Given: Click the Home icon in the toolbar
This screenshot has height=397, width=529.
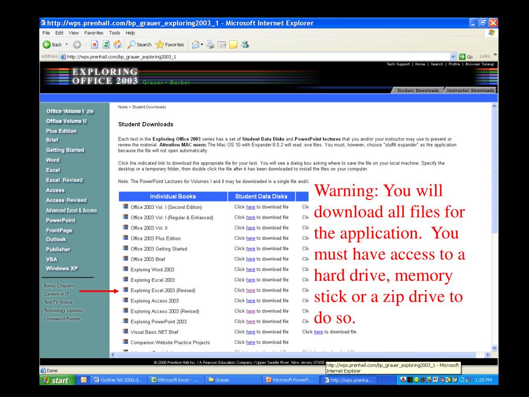Looking at the screenshot, I should point(117,44).
